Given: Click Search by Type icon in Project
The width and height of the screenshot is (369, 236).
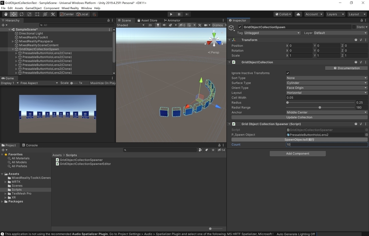Looking at the screenshot, I should [200, 150].
